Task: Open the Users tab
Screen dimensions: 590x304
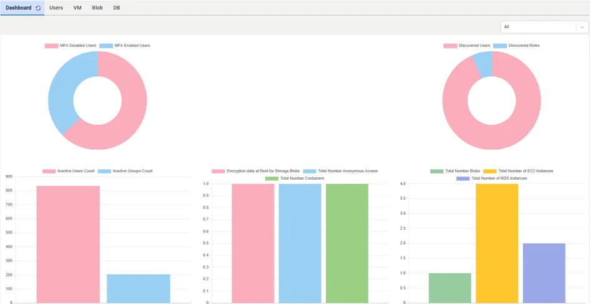Action: [56, 7]
